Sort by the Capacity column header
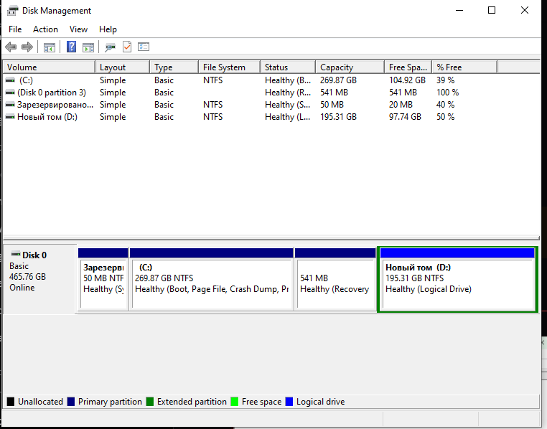Viewport: 547px width, 429px height. point(350,67)
